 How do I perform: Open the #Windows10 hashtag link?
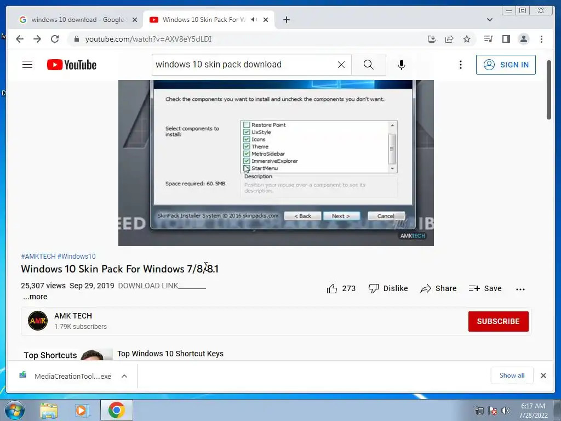(77, 257)
